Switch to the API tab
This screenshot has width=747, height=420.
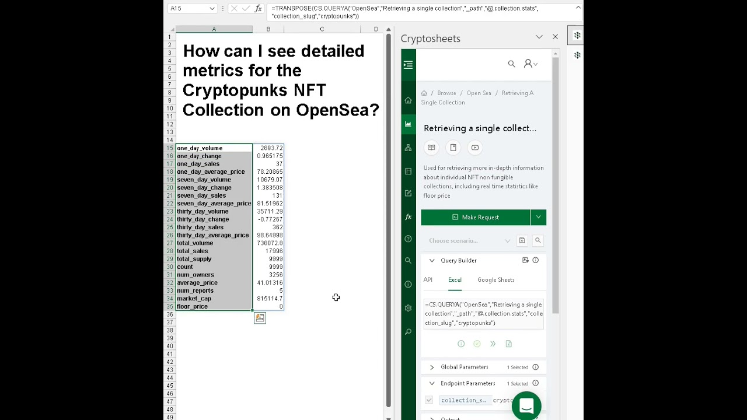click(428, 279)
